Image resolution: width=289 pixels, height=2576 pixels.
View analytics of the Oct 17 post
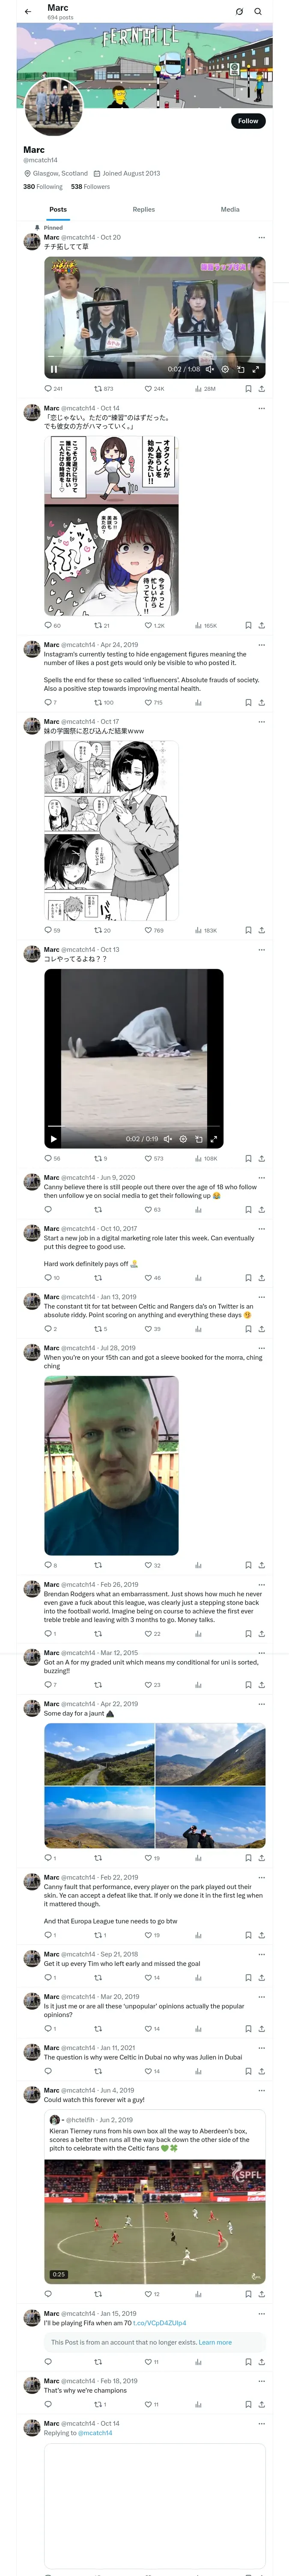click(200, 930)
